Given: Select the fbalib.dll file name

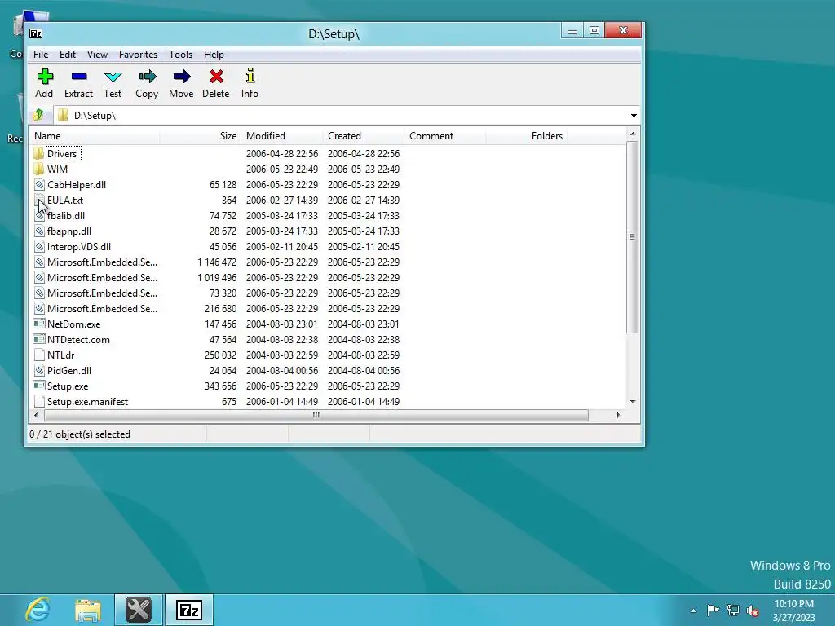Looking at the screenshot, I should [x=66, y=215].
